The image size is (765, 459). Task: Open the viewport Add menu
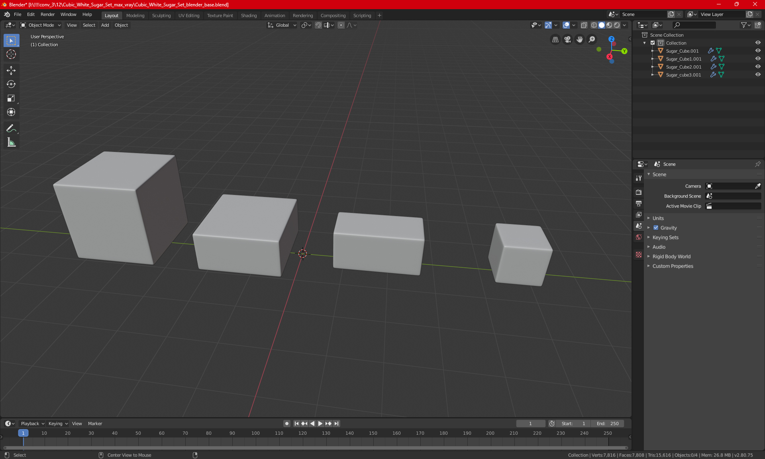tap(105, 25)
